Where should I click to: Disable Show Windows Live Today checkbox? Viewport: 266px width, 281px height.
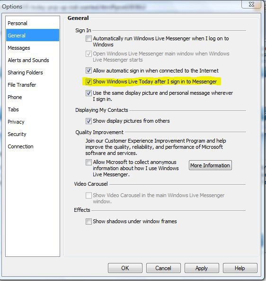[x=89, y=82]
